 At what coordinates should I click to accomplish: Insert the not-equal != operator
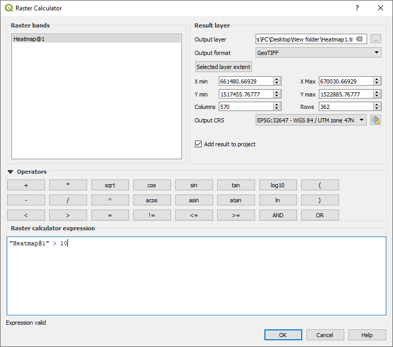coord(152,215)
